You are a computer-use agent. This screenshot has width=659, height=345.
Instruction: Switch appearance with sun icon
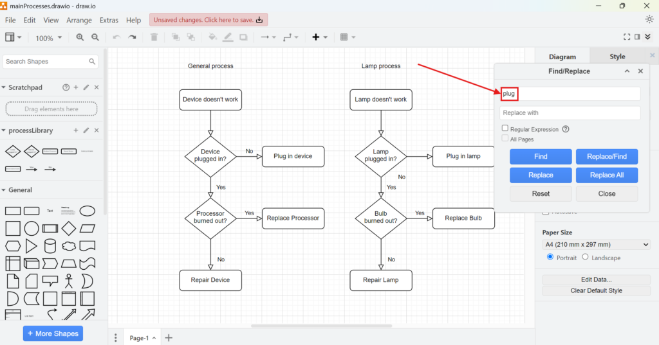click(x=649, y=19)
